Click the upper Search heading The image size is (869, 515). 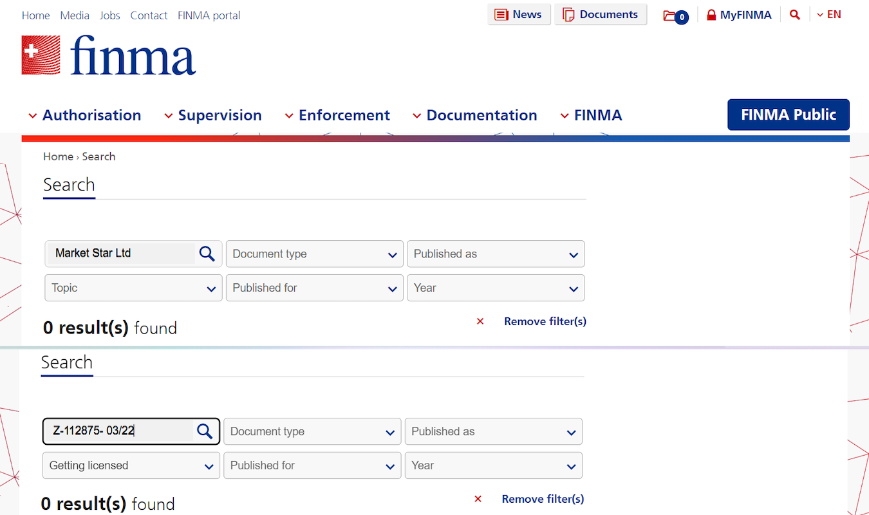tap(69, 185)
